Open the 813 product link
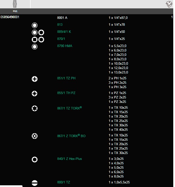This screenshot has height=187, width=175. [x=60, y=25]
